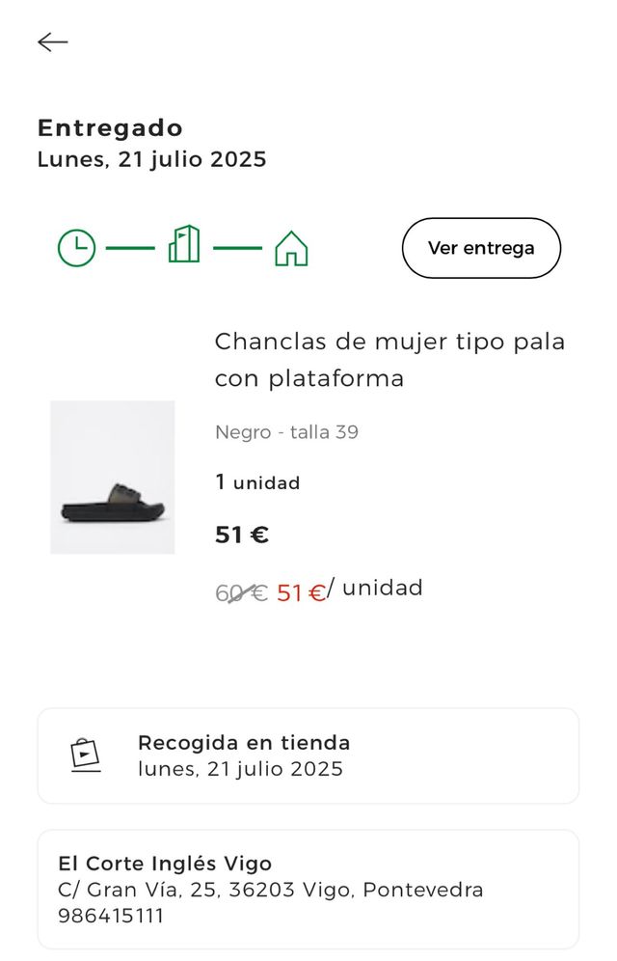Tap the store phone number 986415111

pos(111,916)
